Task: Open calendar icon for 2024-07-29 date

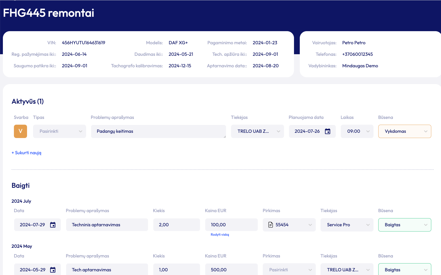Action: tap(53, 225)
